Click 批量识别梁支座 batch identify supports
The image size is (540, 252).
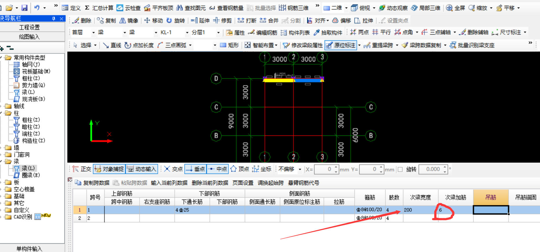472,45
